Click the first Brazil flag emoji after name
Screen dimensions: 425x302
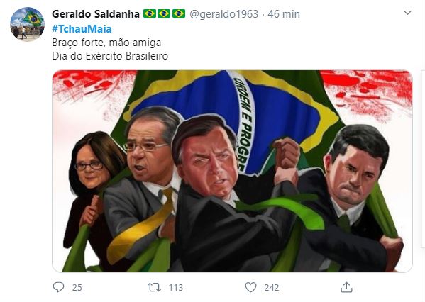coord(150,13)
